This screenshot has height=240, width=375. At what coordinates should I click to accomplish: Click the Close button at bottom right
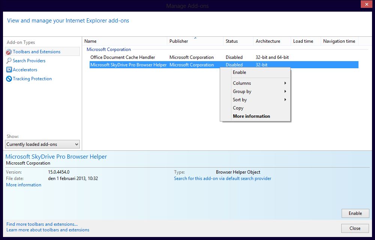355,228
